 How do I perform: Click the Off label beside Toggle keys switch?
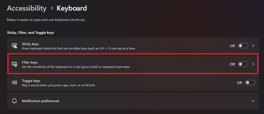pos(240,83)
